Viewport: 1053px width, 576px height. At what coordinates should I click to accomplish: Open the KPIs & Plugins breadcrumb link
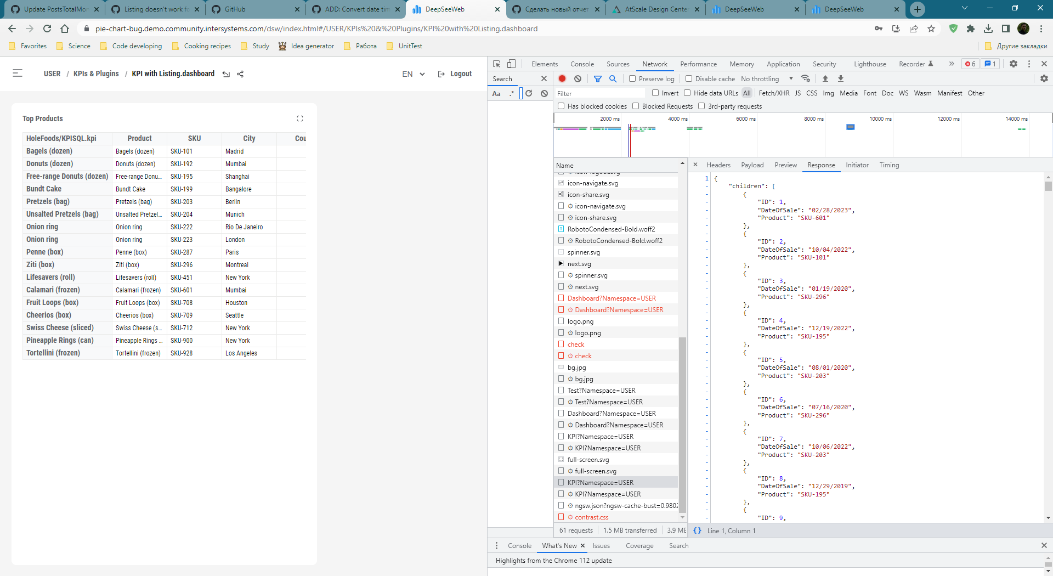pyautogui.click(x=96, y=74)
